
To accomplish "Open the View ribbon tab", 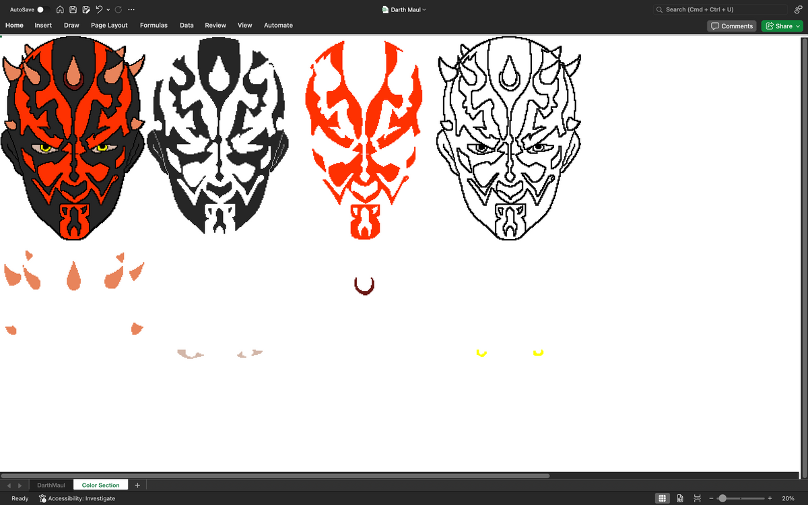I will 245,26.
